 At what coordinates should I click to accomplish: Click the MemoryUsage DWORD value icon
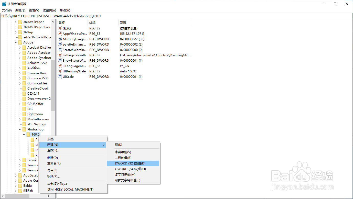[60, 39]
